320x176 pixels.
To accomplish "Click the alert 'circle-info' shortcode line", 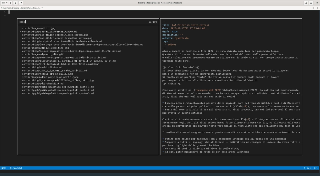I will tap(181, 67).
